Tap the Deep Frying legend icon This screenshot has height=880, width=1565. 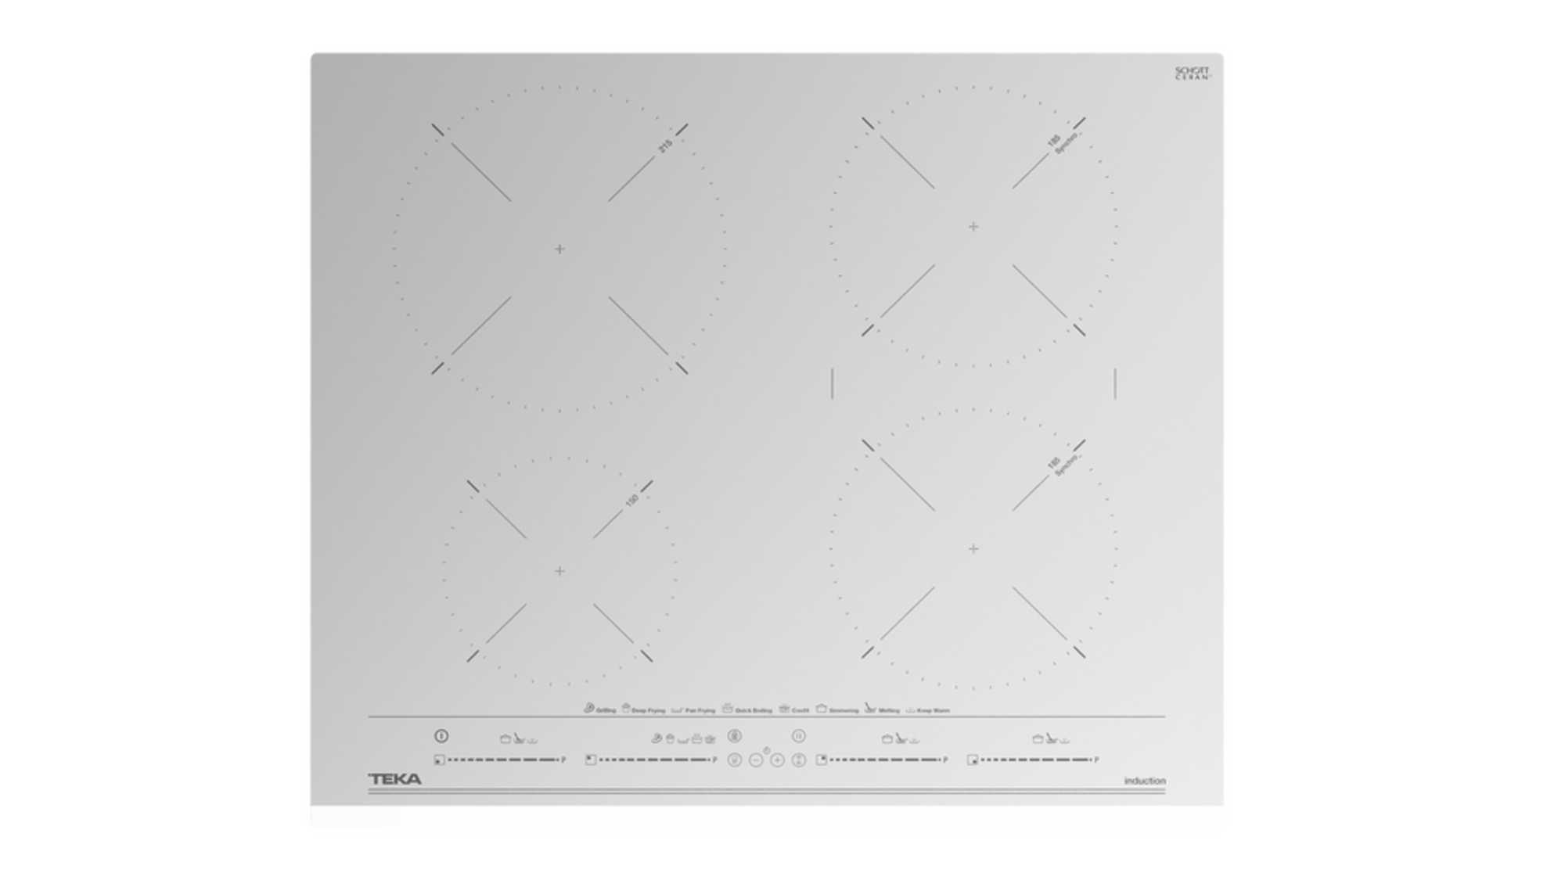tap(625, 708)
